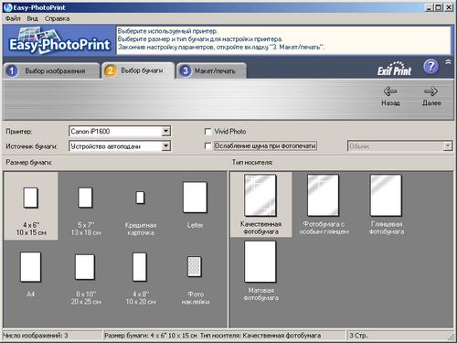Close the Easy-PhotoPrint window

click(x=449, y=7)
